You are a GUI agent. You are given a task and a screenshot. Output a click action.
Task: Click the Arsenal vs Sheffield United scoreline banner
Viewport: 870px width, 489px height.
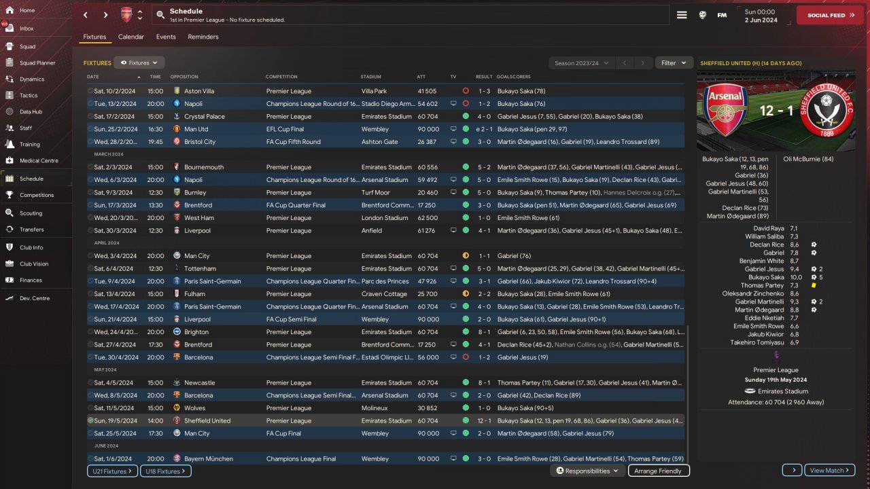click(776, 111)
